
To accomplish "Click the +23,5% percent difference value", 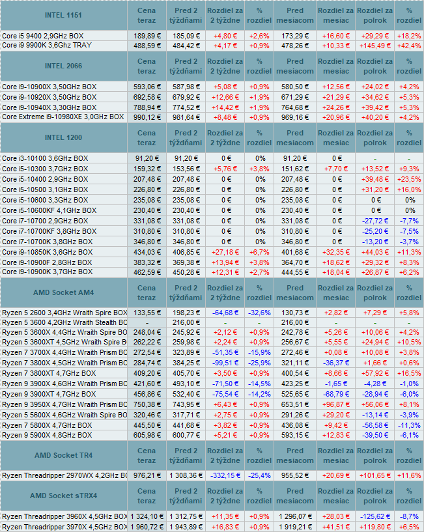I will click(x=409, y=180).
